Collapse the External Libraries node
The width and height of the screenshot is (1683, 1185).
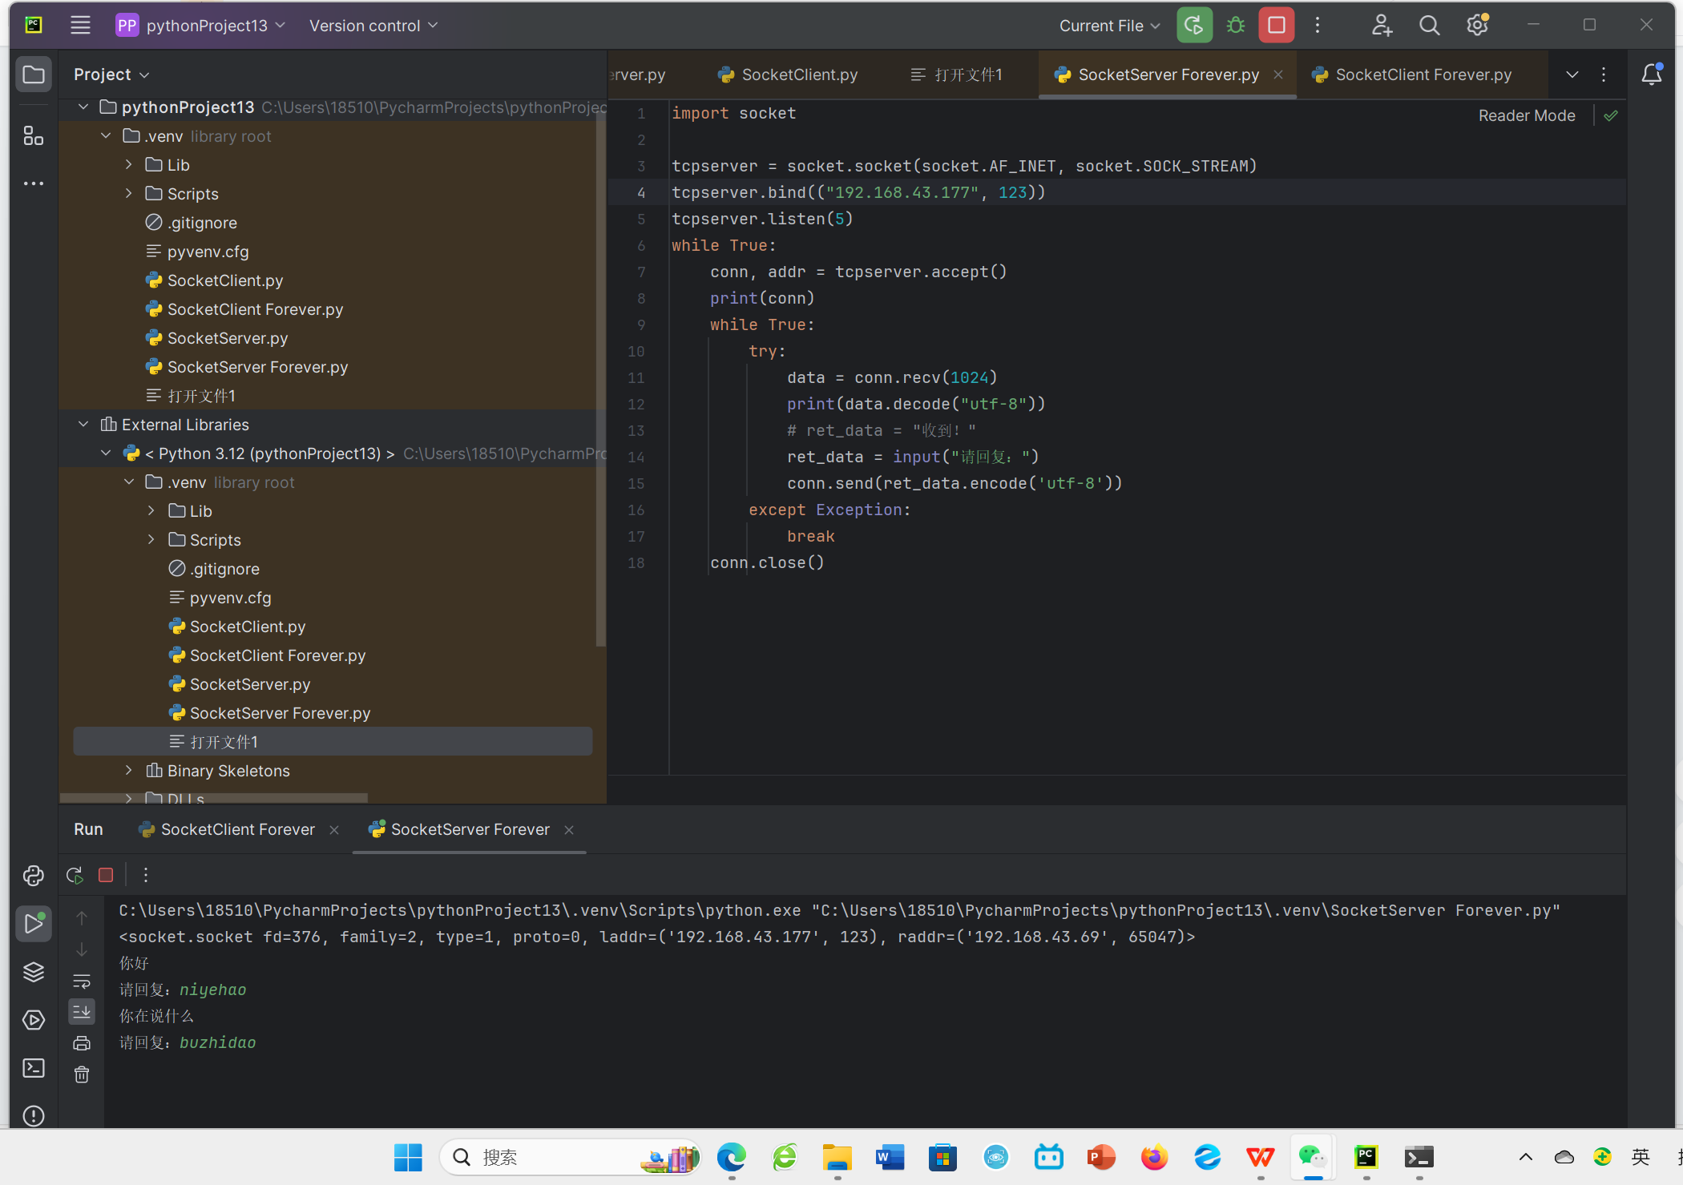[83, 425]
